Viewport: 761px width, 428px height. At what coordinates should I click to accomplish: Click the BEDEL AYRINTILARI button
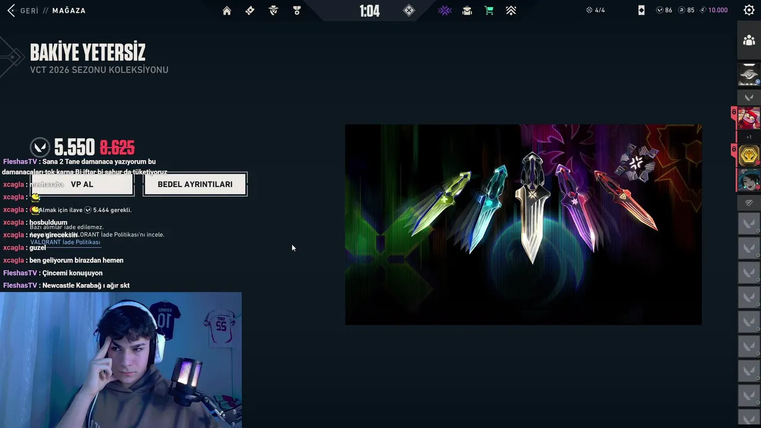click(195, 184)
